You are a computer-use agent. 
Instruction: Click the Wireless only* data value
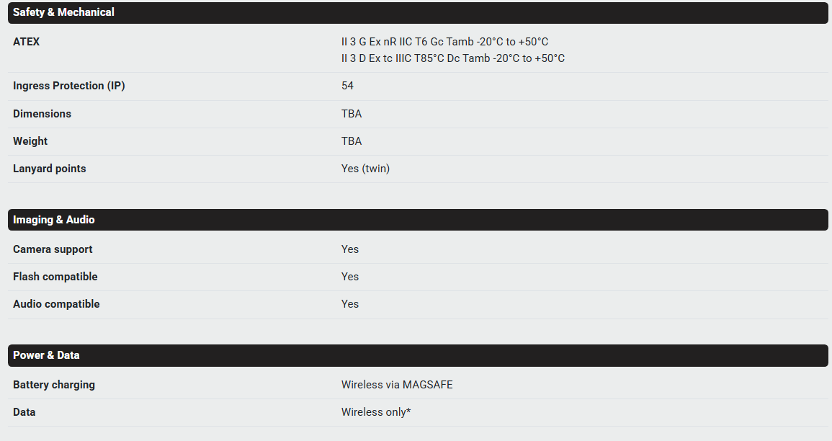coord(376,412)
